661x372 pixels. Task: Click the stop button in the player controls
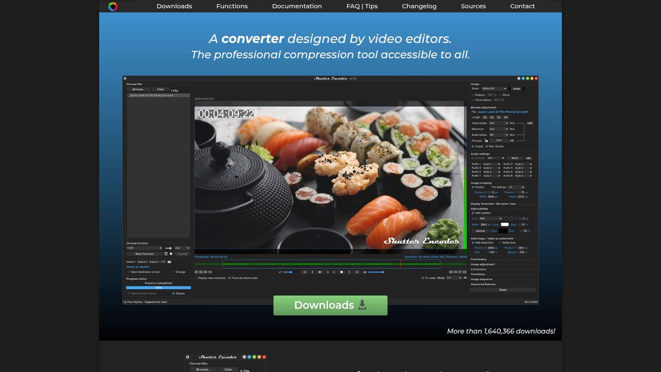[x=342, y=272]
